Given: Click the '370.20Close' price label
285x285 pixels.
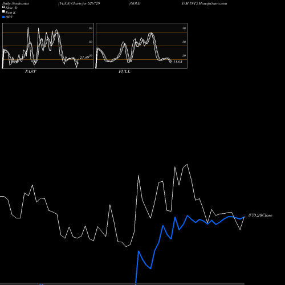Looking at the screenshot, I should click(260, 215).
